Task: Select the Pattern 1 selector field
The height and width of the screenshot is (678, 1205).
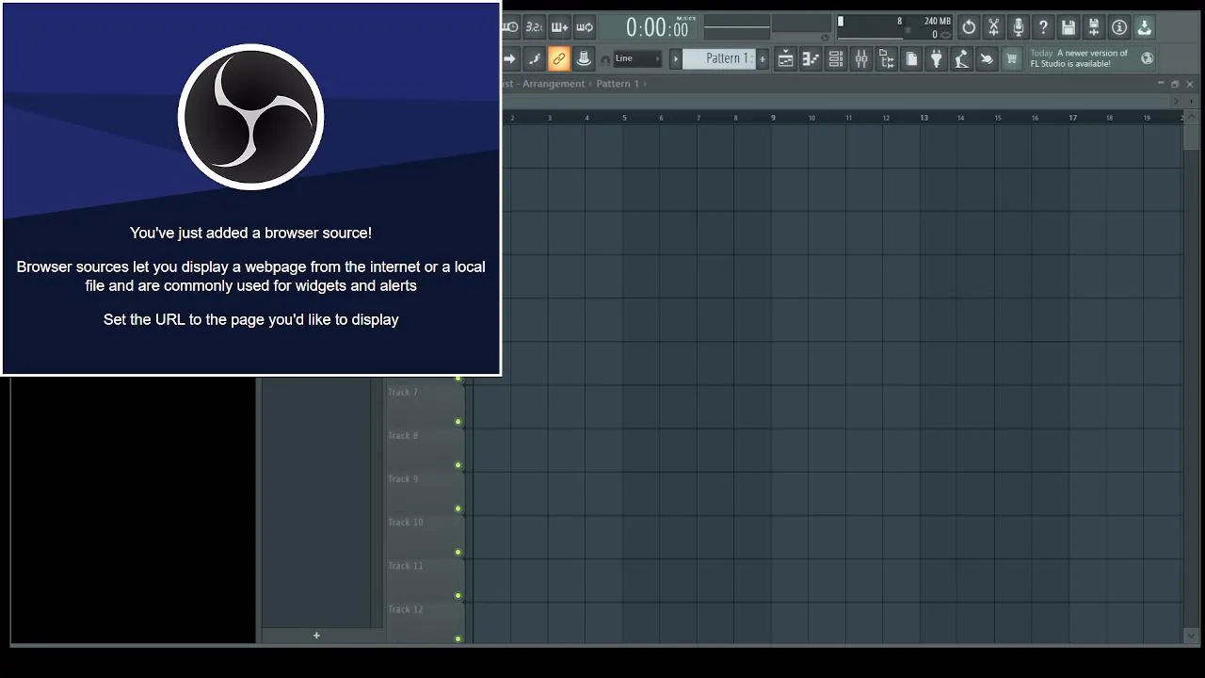Action: [x=719, y=58]
